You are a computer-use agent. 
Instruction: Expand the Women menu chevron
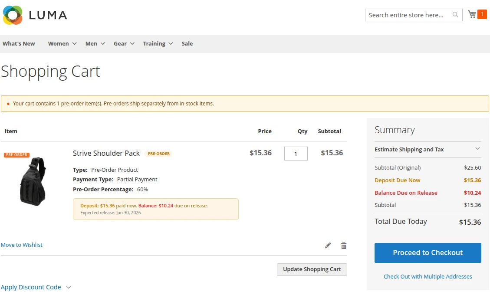(74, 44)
